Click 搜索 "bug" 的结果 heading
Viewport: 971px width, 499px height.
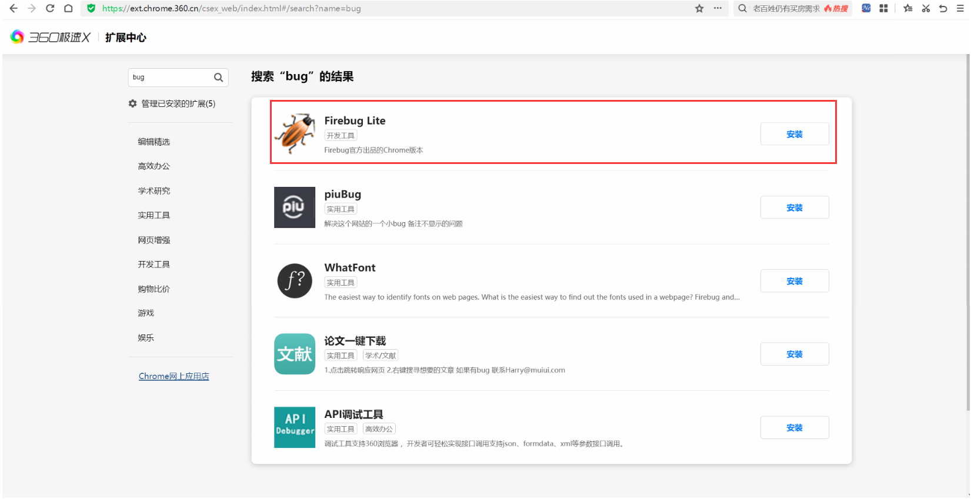click(x=302, y=76)
